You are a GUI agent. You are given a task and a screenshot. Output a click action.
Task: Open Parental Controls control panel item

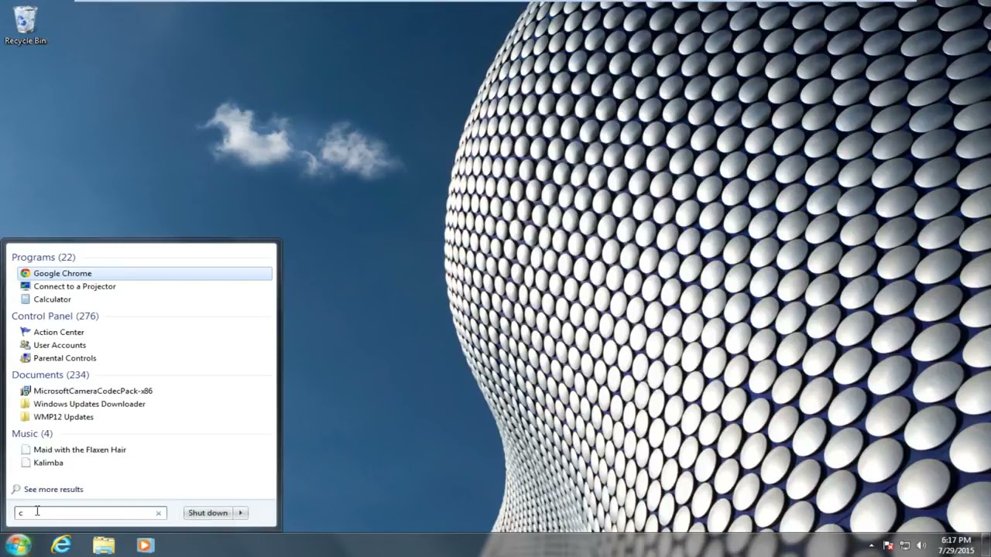[64, 358]
